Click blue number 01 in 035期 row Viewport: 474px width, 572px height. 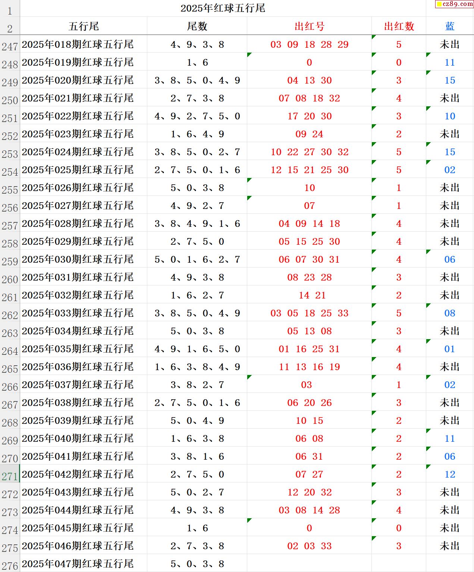[450, 349]
